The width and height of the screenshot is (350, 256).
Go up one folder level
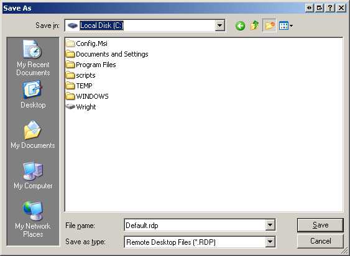[254, 25]
